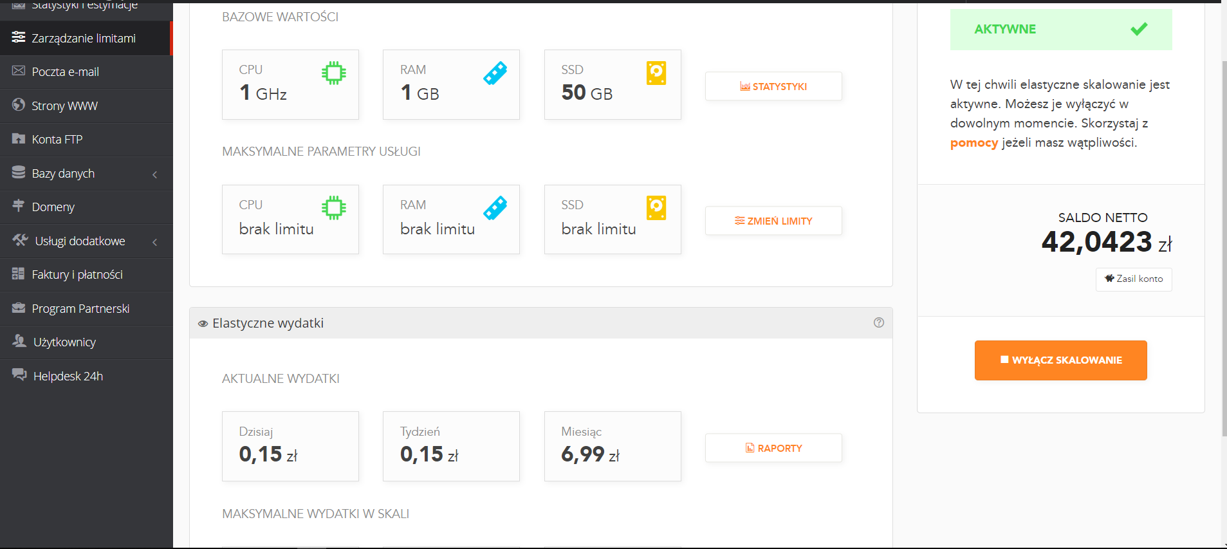Click the RAM icon under maximum parameters
This screenshot has width=1227, height=549.
[495, 208]
